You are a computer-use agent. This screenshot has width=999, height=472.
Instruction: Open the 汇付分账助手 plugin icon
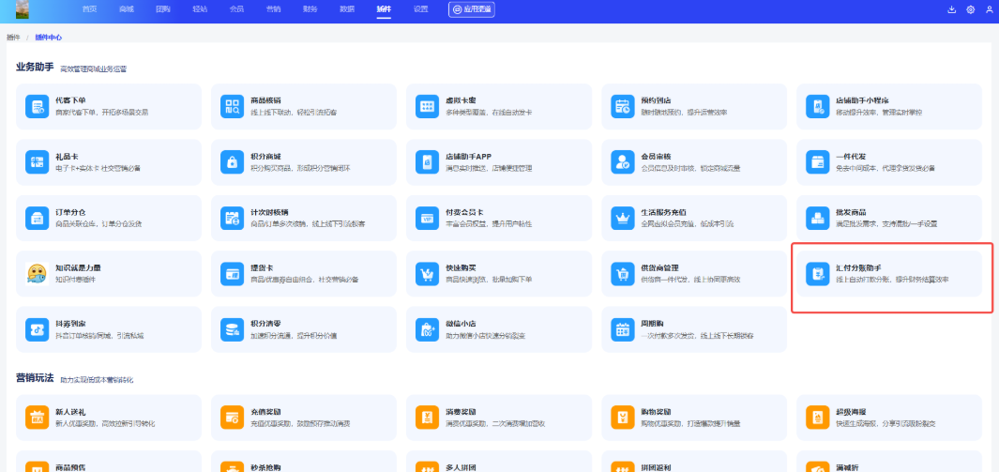pos(817,273)
